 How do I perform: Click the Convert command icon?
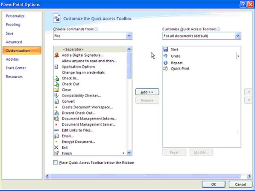coord(56,101)
